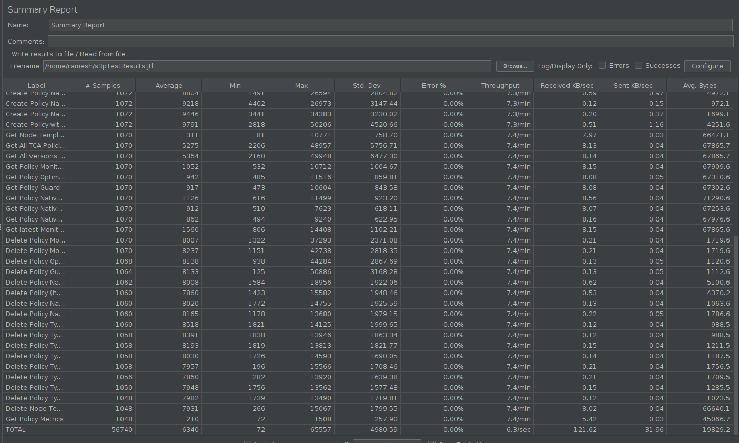The width and height of the screenshot is (739, 443).
Task: Click total avg bytes 19829.2
Action: [x=716, y=430]
